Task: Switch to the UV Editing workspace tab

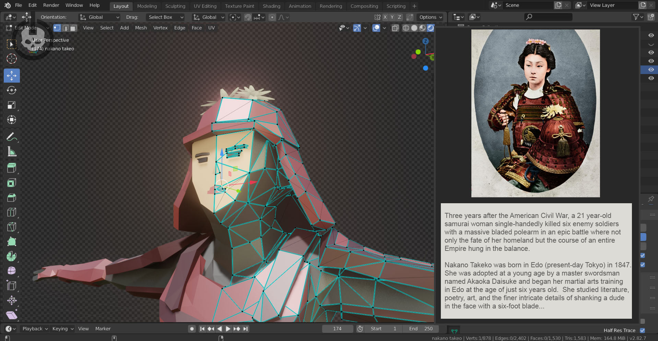Action: point(205,6)
